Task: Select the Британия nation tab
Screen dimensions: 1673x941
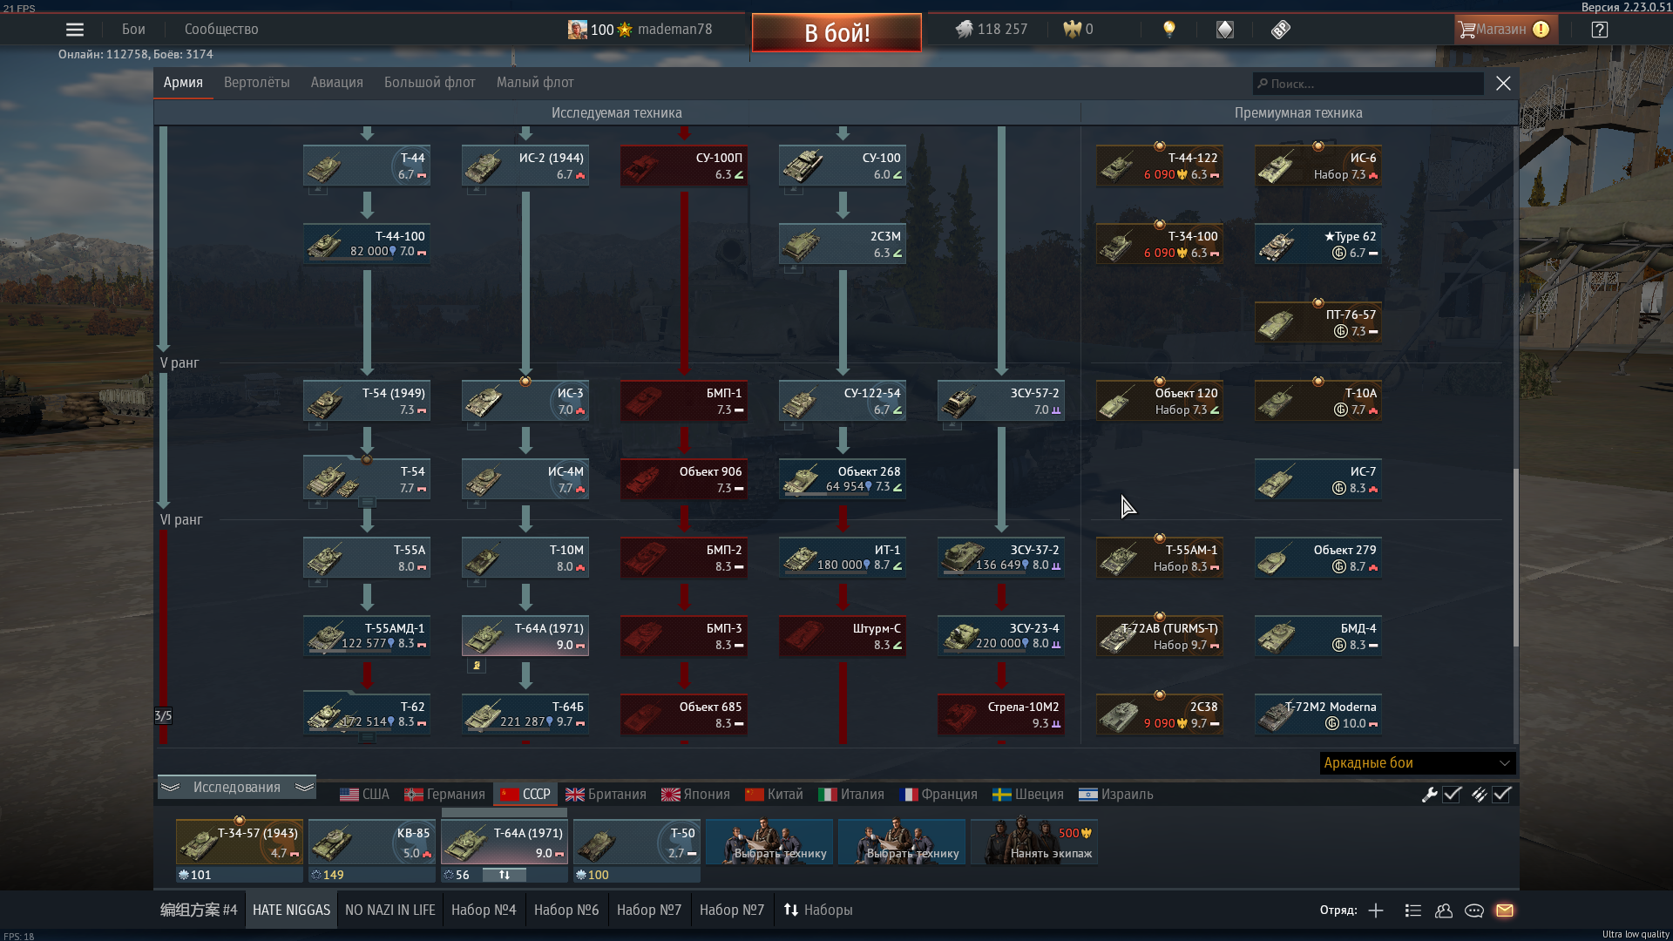Action: click(606, 795)
